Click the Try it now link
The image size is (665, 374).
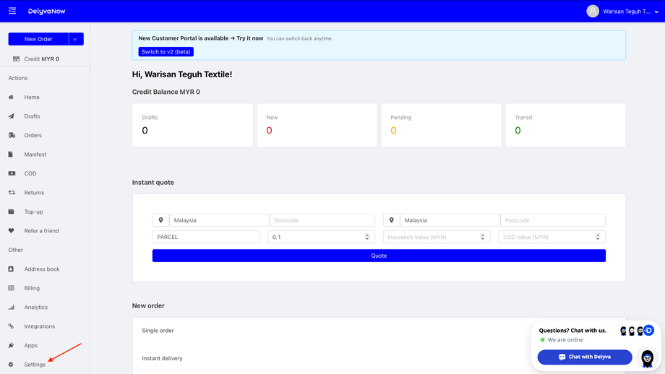coord(250,38)
